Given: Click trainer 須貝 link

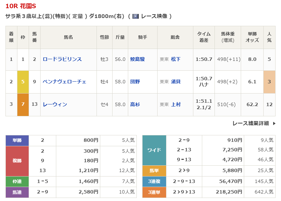Looking at the screenshot, I should tap(176, 82).
